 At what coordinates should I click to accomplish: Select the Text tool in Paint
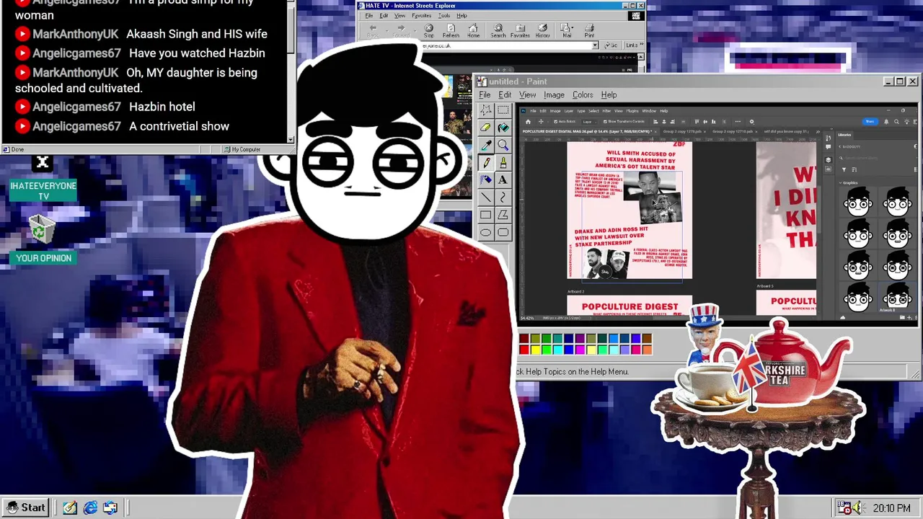pyautogui.click(x=503, y=180)
